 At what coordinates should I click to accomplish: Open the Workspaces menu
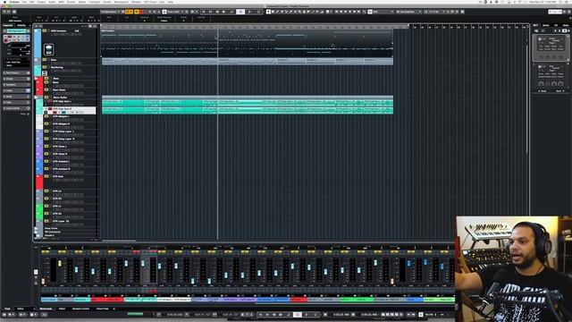(x=122, y=2)
